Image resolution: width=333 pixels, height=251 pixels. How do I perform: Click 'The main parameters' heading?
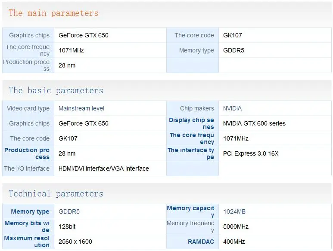pos(53,13)
